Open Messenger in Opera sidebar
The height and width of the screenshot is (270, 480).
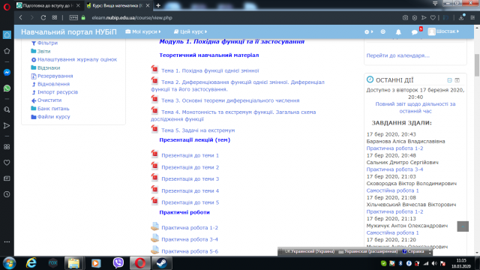7,72
